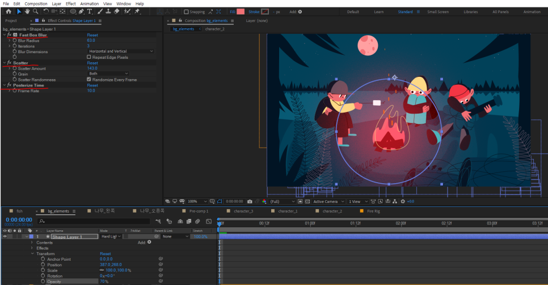
Task: Open the (Full) resolution dropdown
Action: click(283, 201)
